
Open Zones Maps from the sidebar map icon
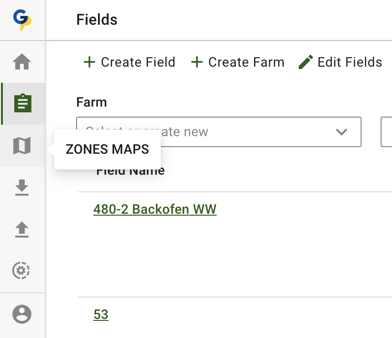point(22,146)
